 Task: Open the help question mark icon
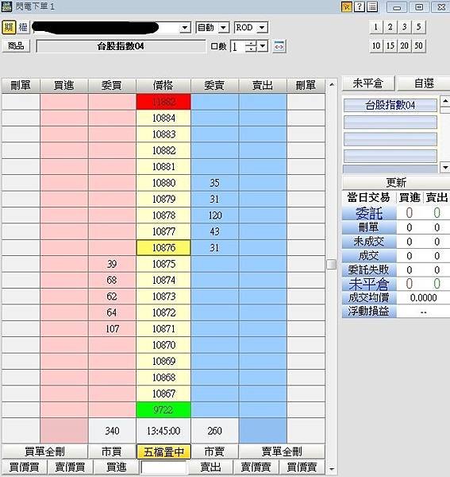(360, 6)
